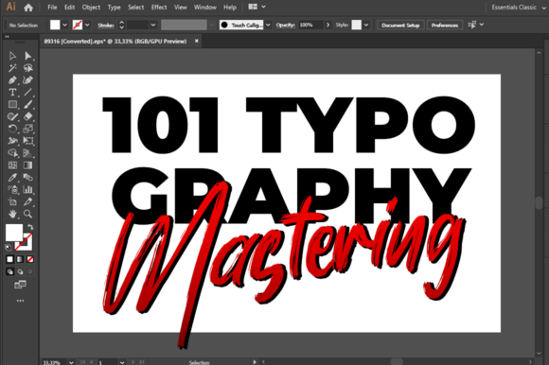Select the Artboard tool
This screenshot has height=365, width=549.
12,202
